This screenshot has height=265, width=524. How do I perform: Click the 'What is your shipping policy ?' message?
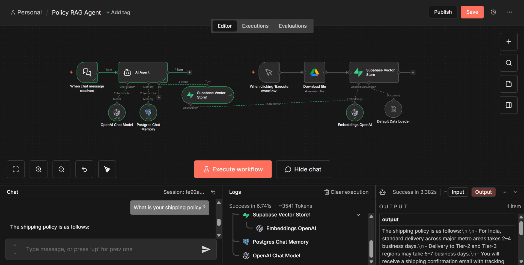169,208
